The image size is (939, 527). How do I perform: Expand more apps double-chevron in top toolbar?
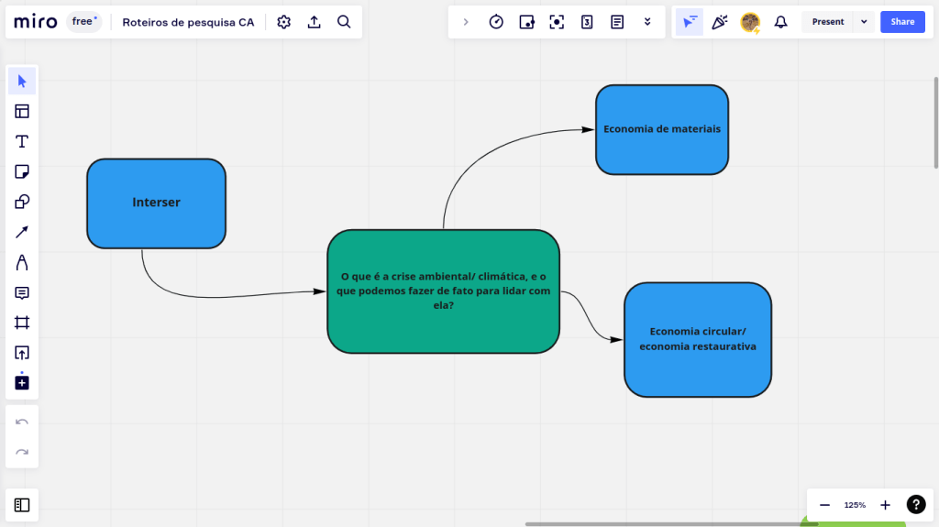coord(647,22)
